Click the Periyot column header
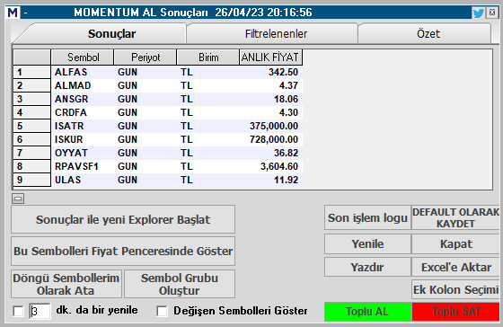503x327 pixels. [146, 57]
